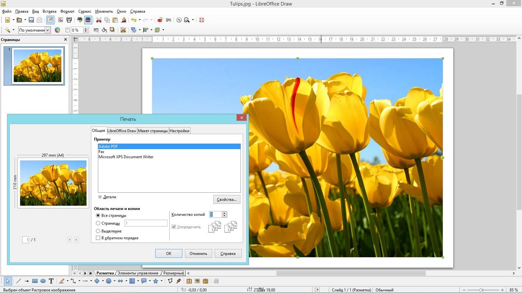Click the Edit points tool icon
522x293 pixels.
170,281
